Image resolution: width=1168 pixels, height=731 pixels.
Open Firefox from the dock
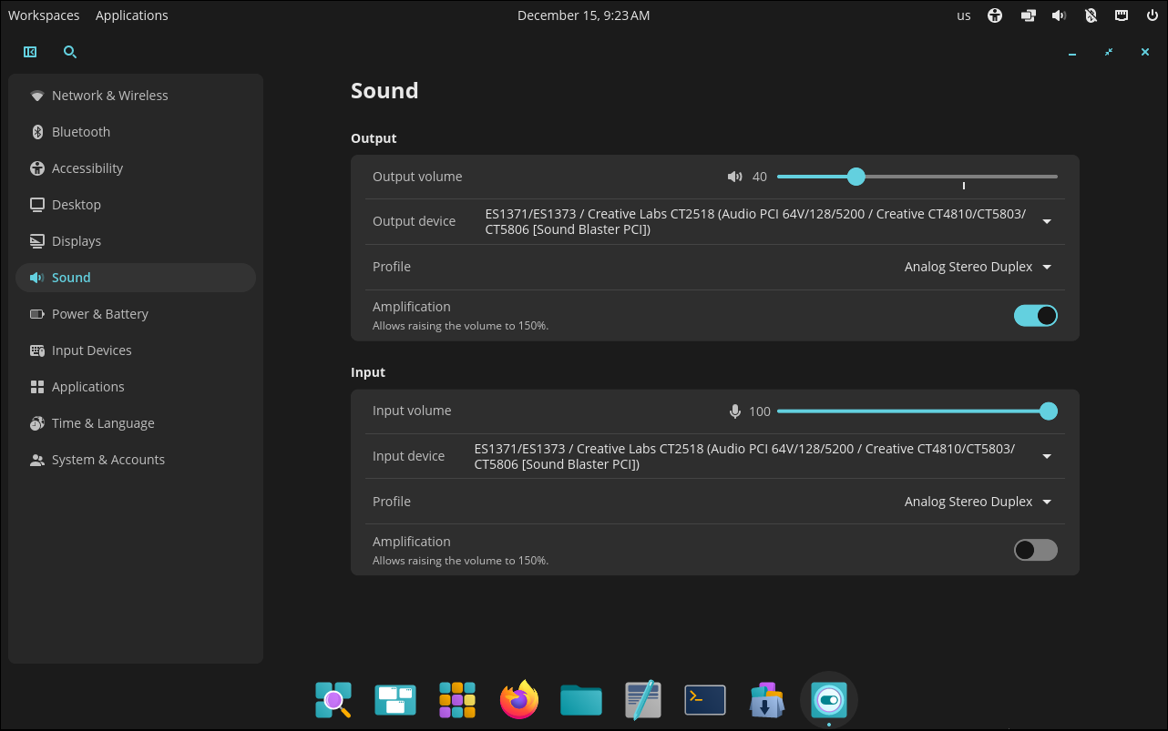click(x=518, y=699)
